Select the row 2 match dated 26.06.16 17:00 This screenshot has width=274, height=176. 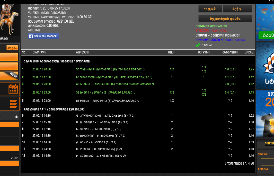pos(138,77)
